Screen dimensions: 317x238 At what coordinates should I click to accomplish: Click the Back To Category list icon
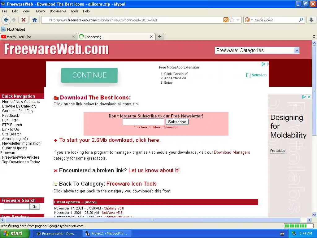[55, 184]
